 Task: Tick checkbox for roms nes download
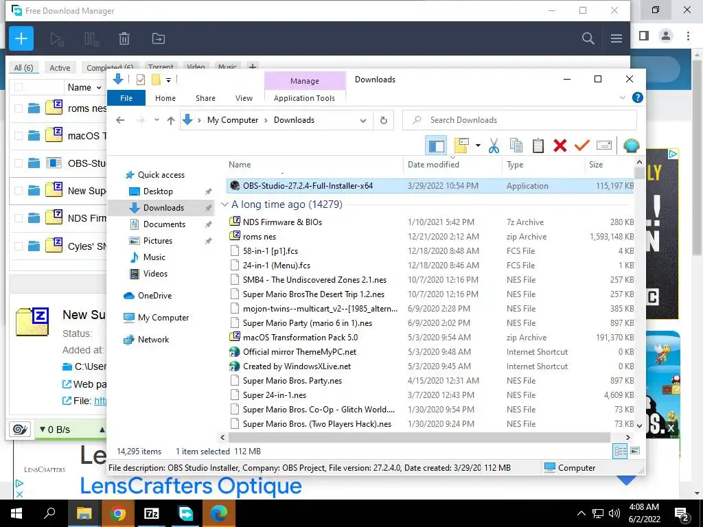click(19, 108)
